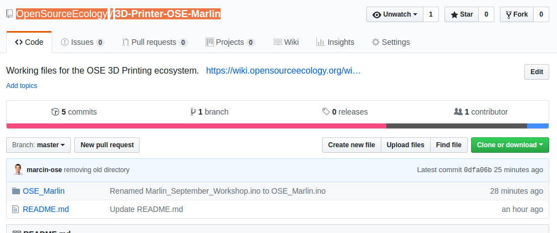Image resolution: width=557 pixels, height=233 pixels.
Task: Click the '28 minutes ago' timestamp
Action: [x=517, y=191]
